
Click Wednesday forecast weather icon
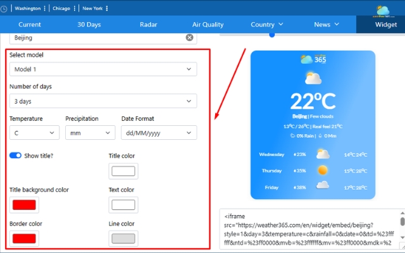coord(323,154)
